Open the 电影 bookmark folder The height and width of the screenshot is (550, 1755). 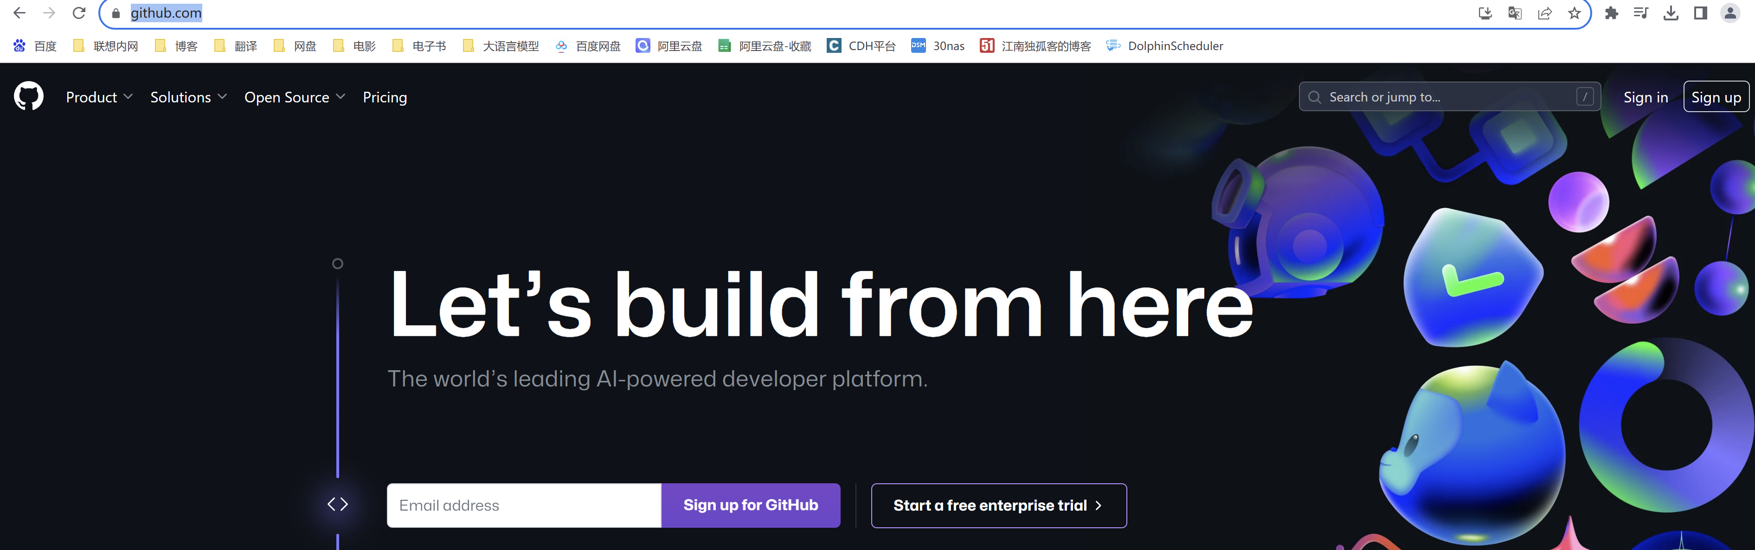[354, 45]
